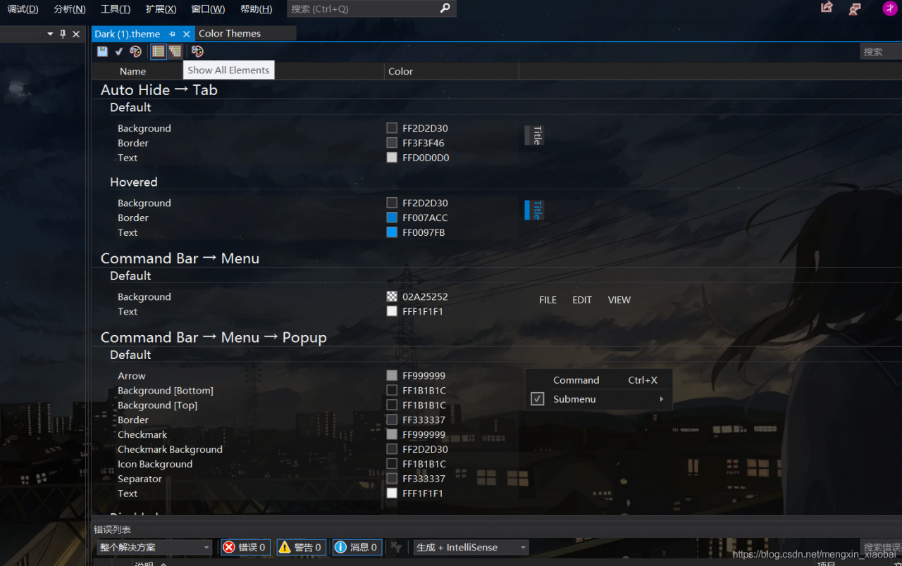Open the Live Share icon in the title bar
The image size is (902, 566).
(827, 8)
